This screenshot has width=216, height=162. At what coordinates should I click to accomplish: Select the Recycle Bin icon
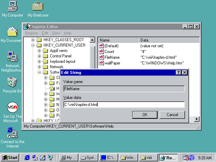click(12, 82)
